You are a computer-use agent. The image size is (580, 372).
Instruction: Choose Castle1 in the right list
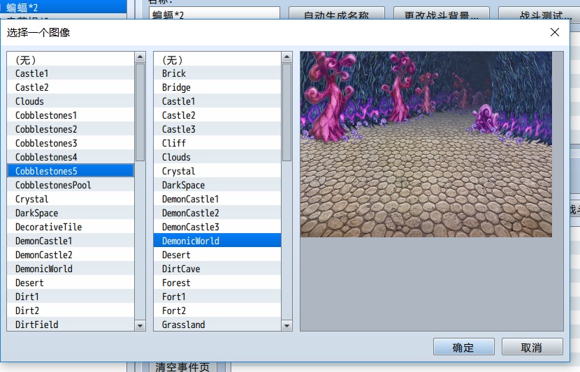click(x=217, y=102)
